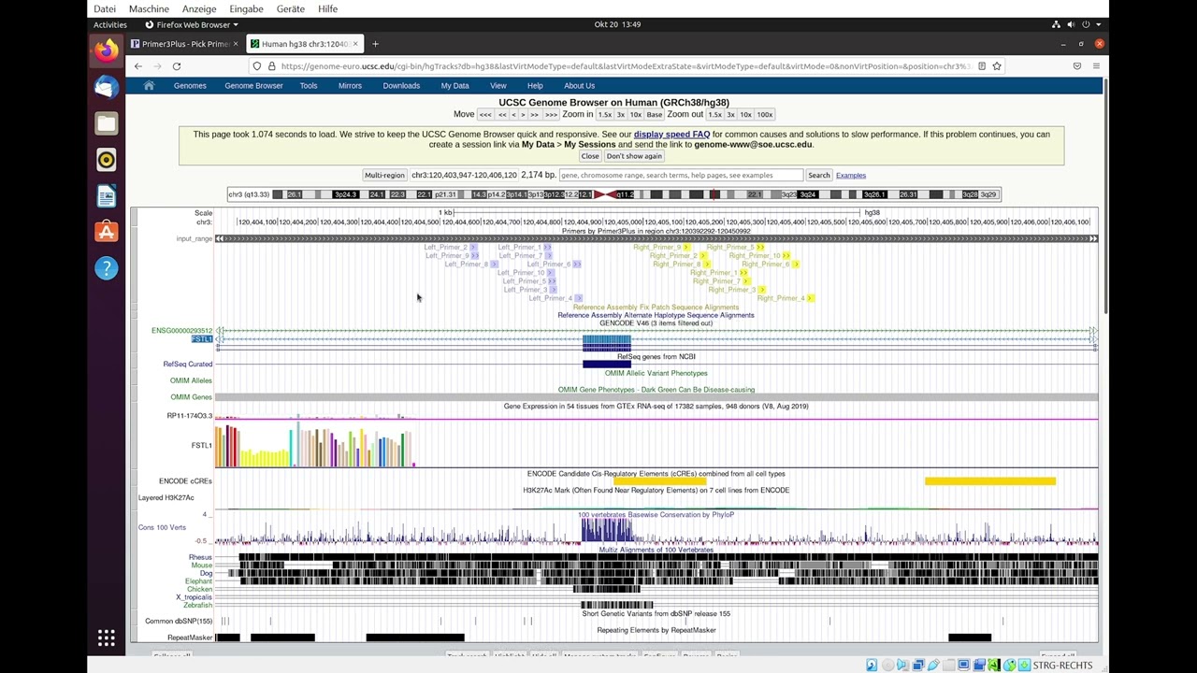The width and height of the screenshot is (1197, 673).
Task: Expand the Downloads navigation menu
Action: (x=401, y=85)
